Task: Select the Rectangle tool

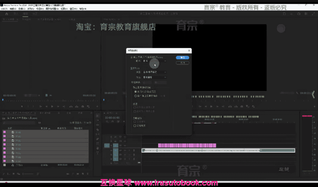Action: [x=98, y=144]
